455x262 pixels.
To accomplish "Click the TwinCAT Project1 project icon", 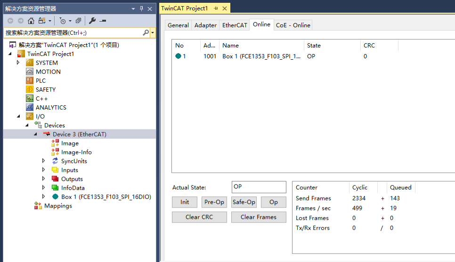I will [21, 54].
